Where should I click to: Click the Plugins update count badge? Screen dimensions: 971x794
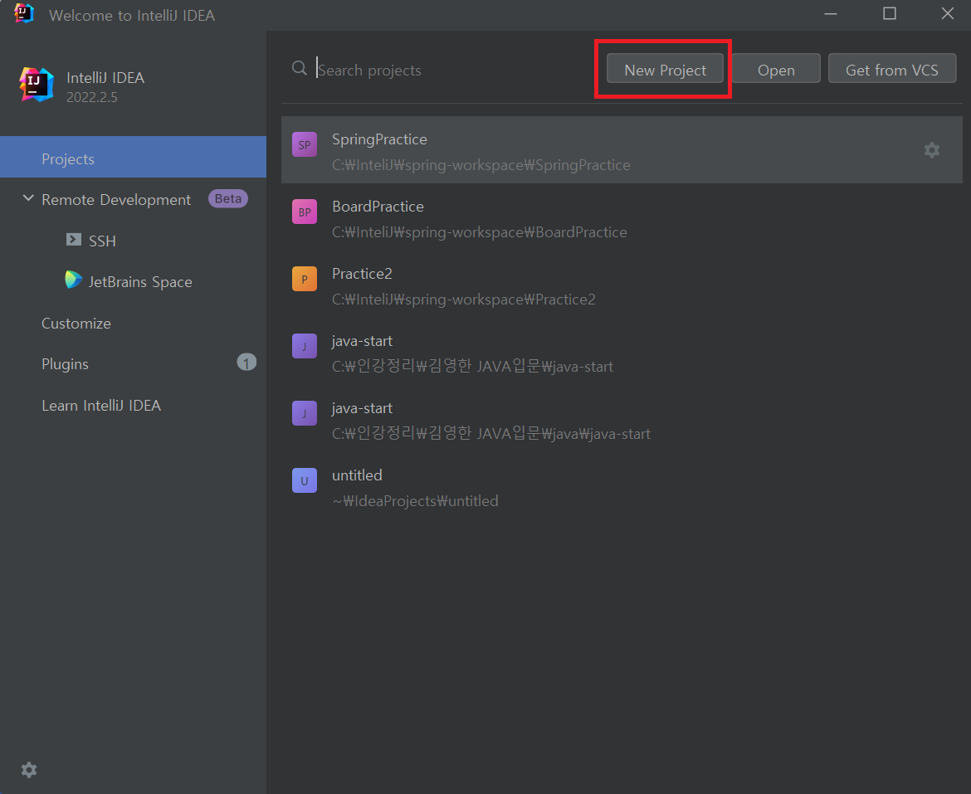[x=246, y=363]
